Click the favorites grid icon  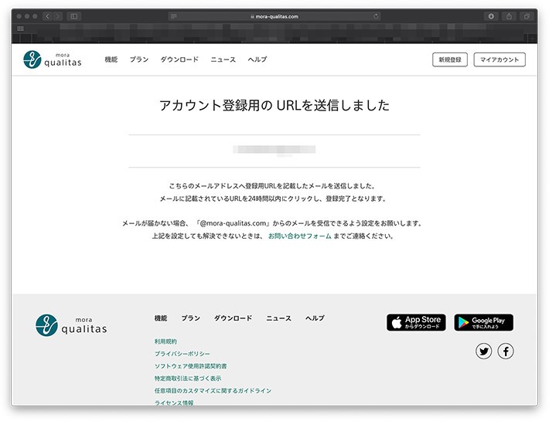point(20,29)
